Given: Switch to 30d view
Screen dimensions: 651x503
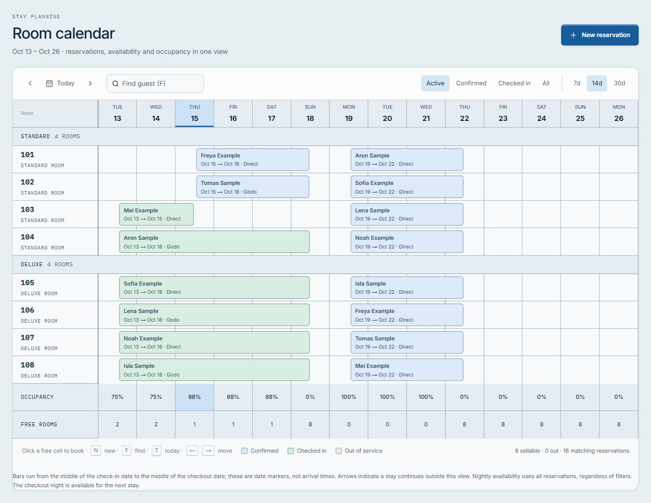Looking at the screenshot, I should pyautogui.click(x=619, y=83).
